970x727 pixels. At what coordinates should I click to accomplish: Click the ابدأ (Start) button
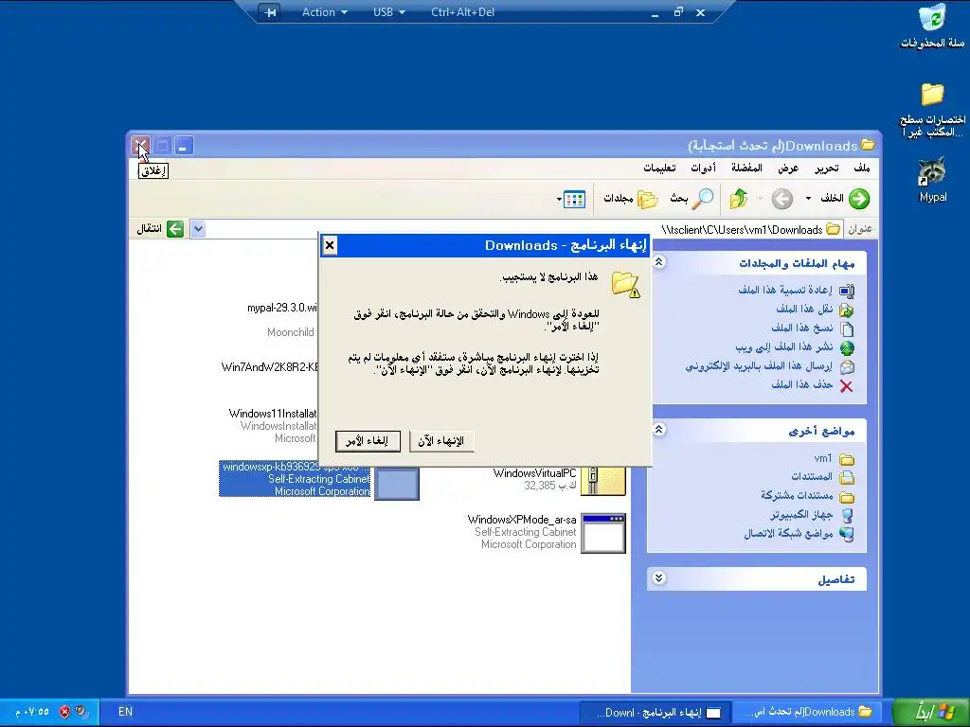[930, 712]
